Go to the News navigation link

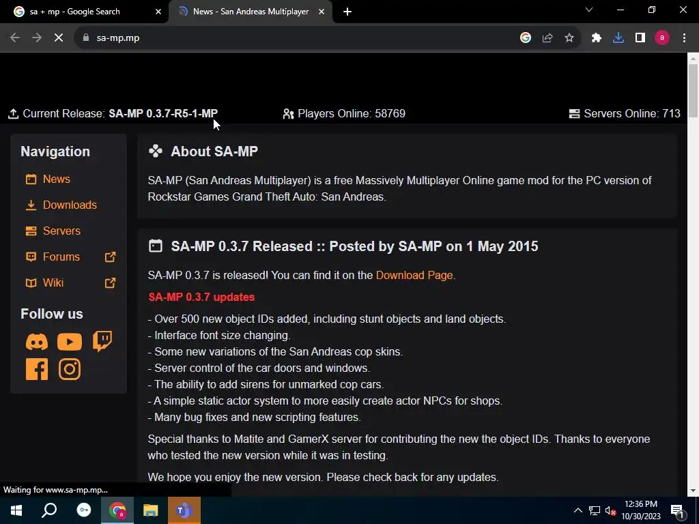(x=56, y=179)
